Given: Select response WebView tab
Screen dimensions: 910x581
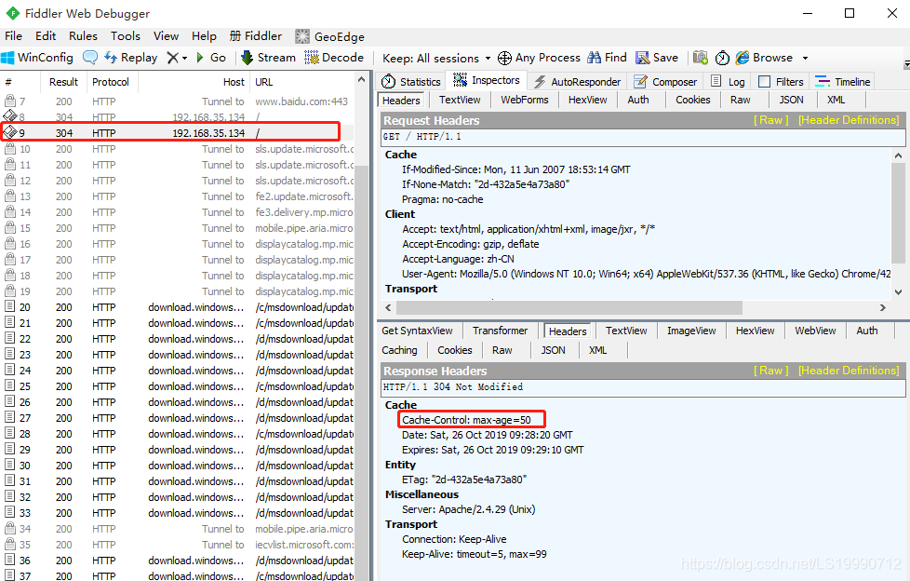Looking at the screenshot, I should 815,331.
